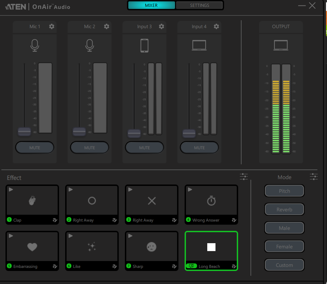Edit the Sharp effect assignment icon

(174, 266)
